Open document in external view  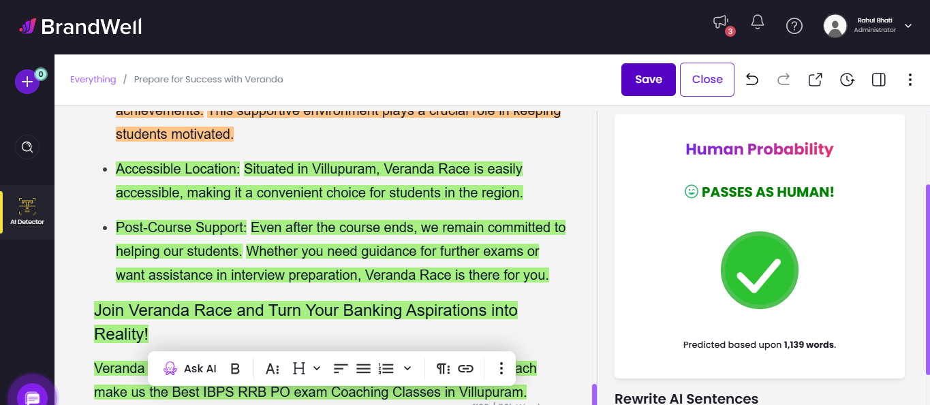pos(816,80)
